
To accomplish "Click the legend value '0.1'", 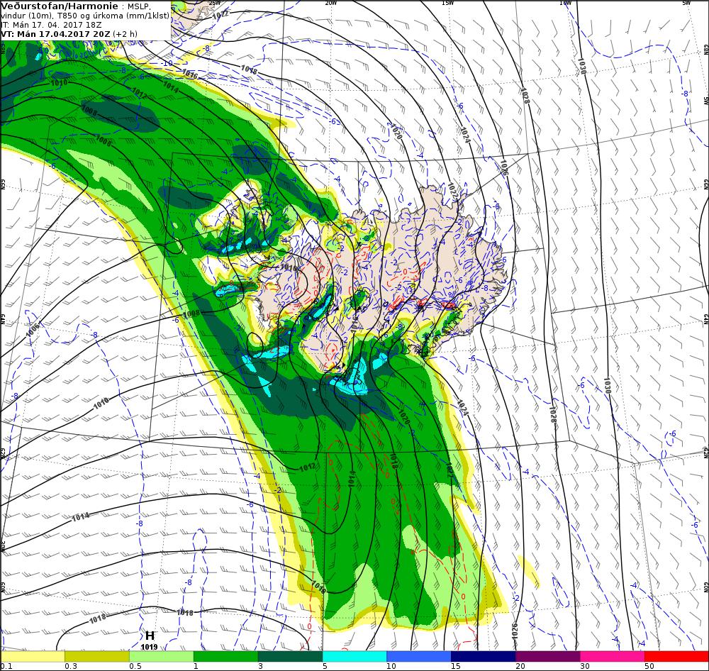I will point(6,666).
